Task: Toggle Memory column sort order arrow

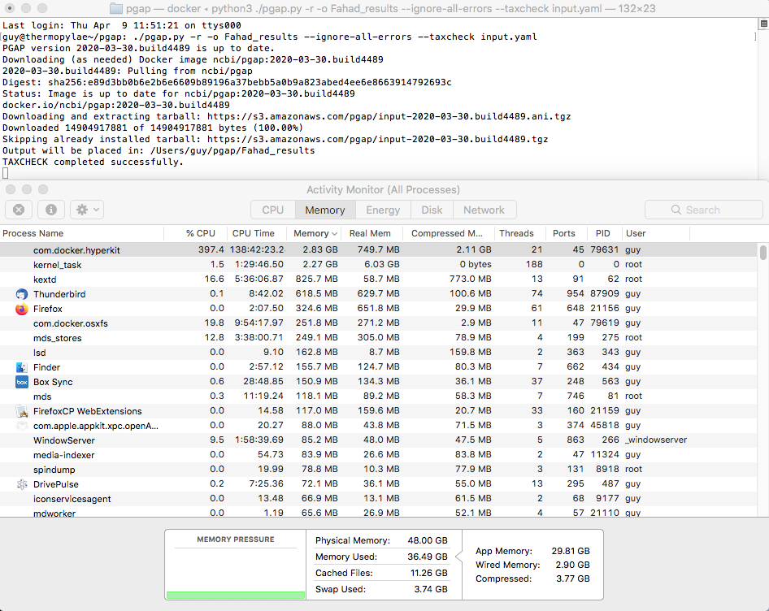Action: tap(334, 234)
